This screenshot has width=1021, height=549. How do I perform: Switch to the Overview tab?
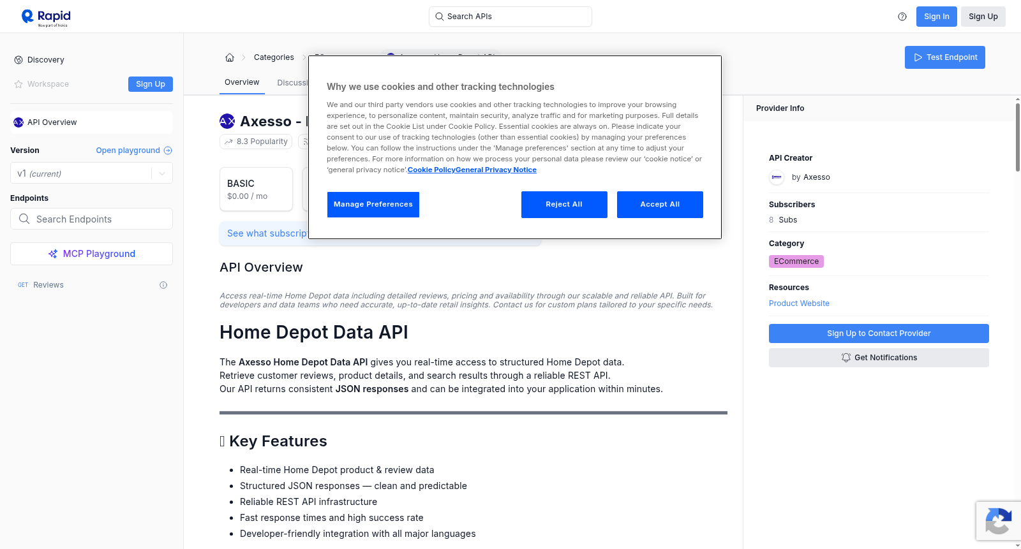point(242,82)
